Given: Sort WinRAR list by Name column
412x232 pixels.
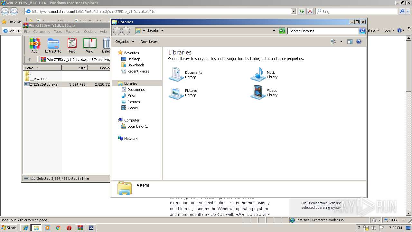Looking at the screenshot, I should click(42, 68).
